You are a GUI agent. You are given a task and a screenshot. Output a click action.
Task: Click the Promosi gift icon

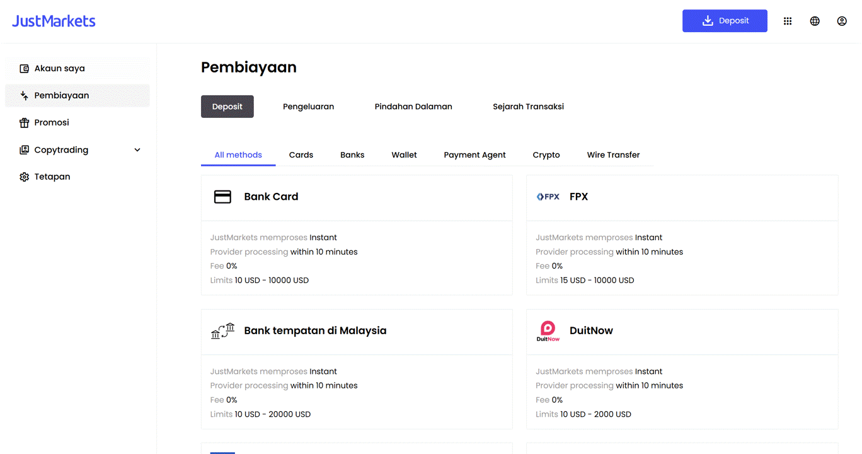[25, 123]
